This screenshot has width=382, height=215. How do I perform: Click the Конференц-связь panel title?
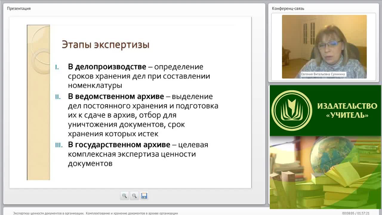pyautogui.click(x=288, y=8)
